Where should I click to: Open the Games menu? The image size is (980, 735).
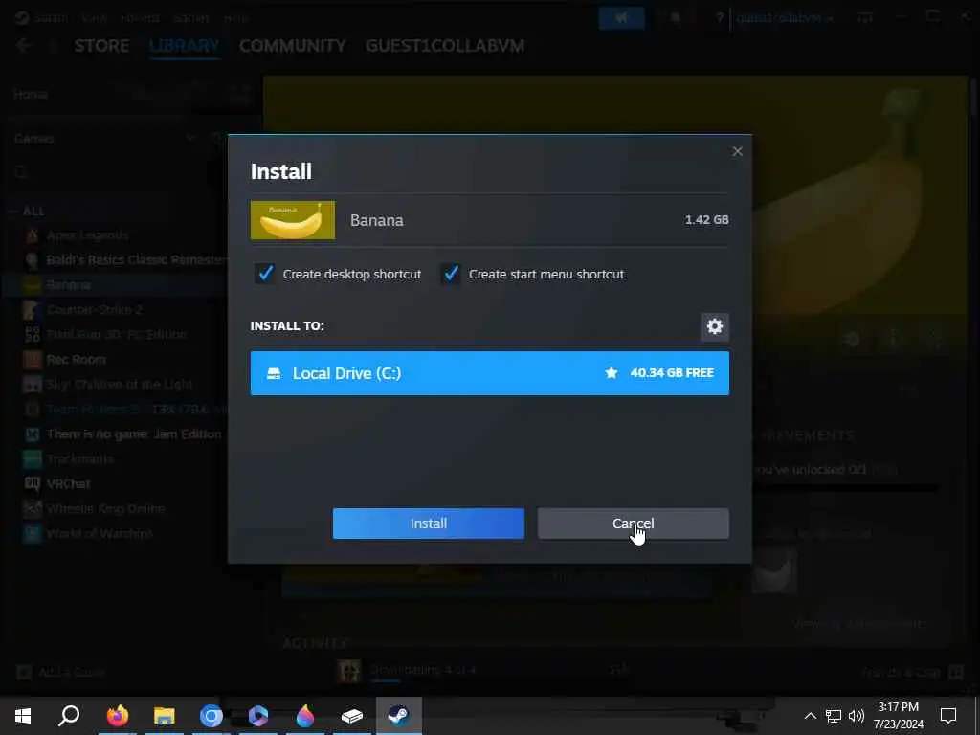[x=190, y=17]
